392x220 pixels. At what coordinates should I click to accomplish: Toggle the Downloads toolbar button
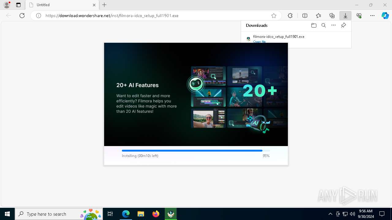coord(345,16)
